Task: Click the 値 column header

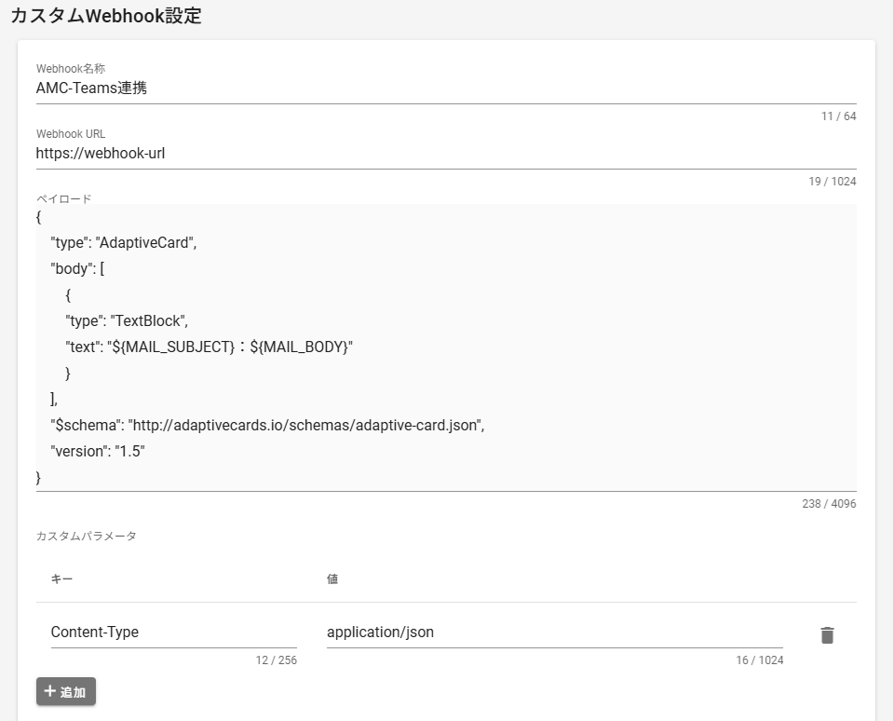Action: [332, 579]
